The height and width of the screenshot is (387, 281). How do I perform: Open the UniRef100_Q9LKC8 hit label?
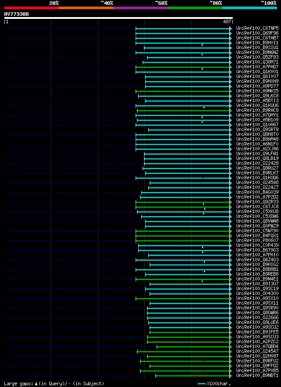(257, 96)
